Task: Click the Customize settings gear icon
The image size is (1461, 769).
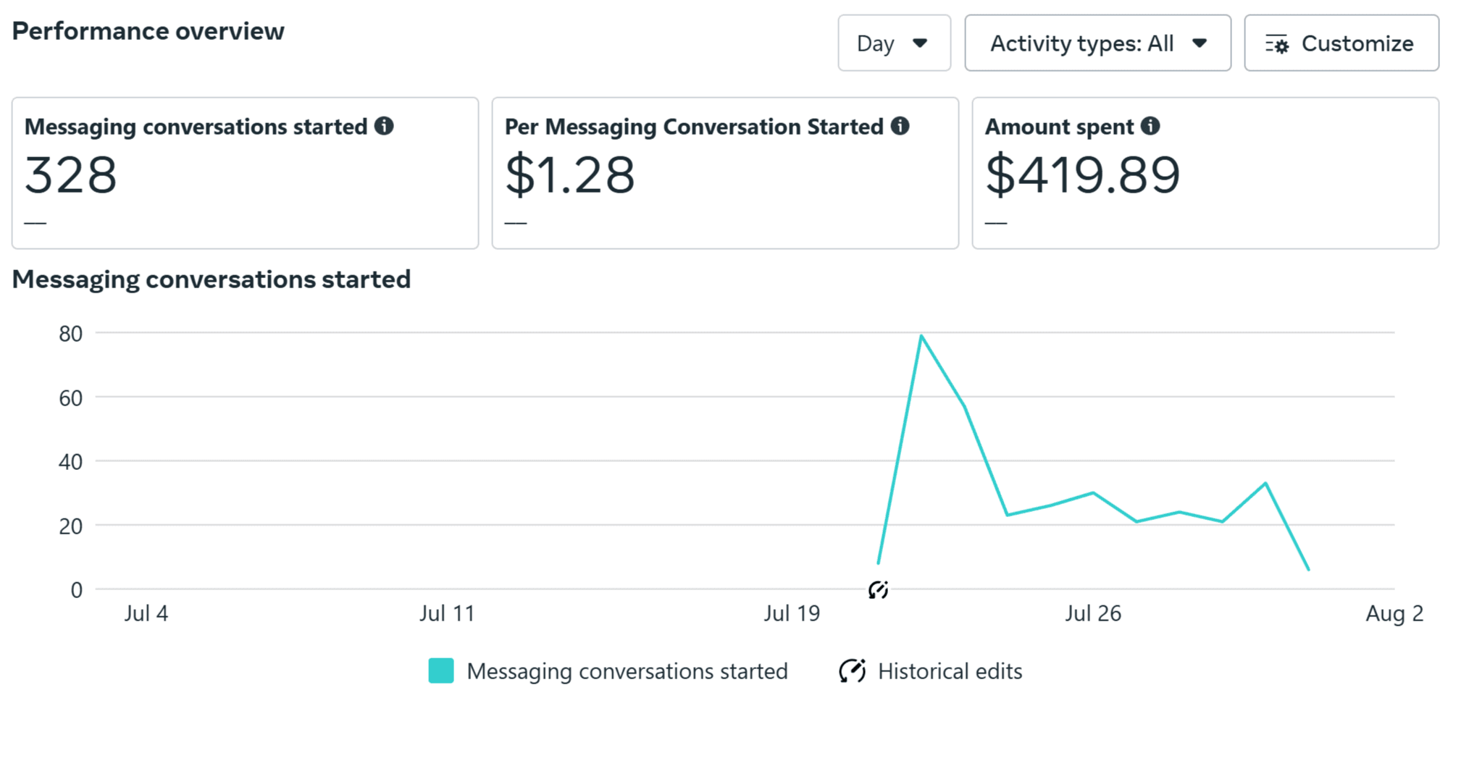Action: tap(1277, 44)
